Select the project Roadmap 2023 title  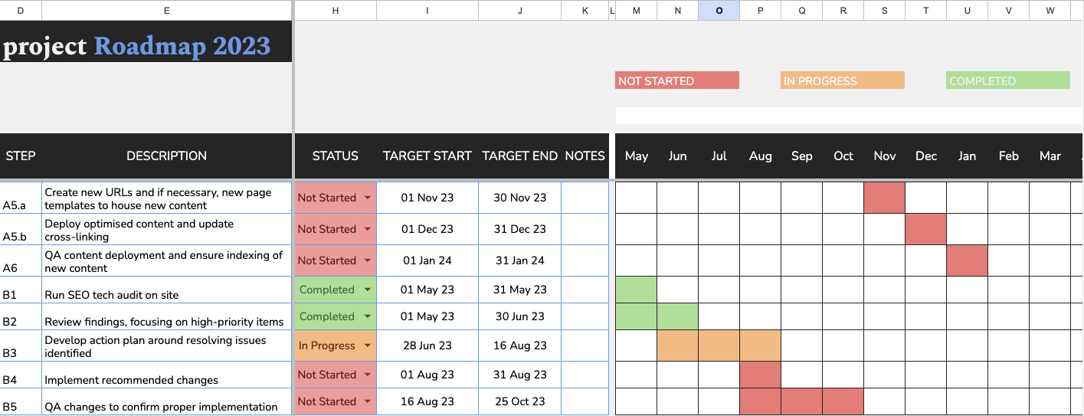138,46
